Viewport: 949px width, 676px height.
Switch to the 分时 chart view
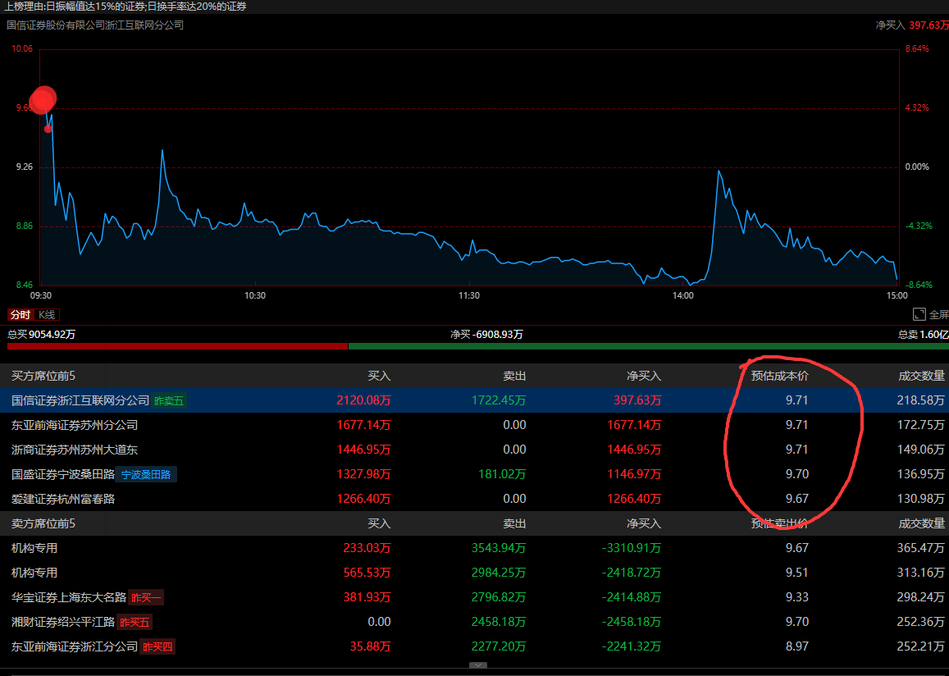pos(20,315)
